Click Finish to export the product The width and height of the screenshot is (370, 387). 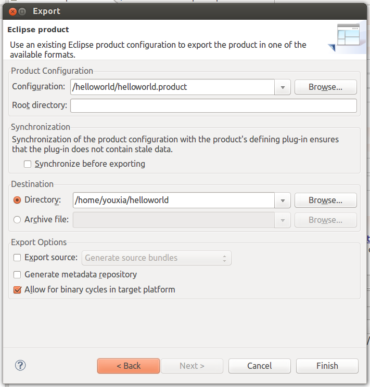(327, 366)
